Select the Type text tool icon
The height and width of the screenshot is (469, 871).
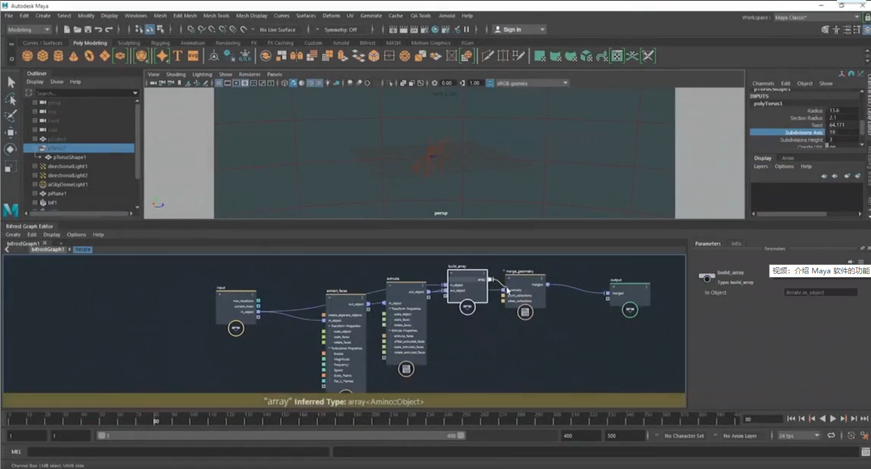click(x=177, y=56)
